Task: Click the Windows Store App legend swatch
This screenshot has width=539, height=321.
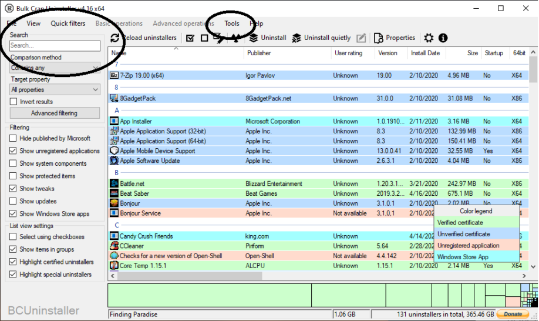Action: coord(477,257)
